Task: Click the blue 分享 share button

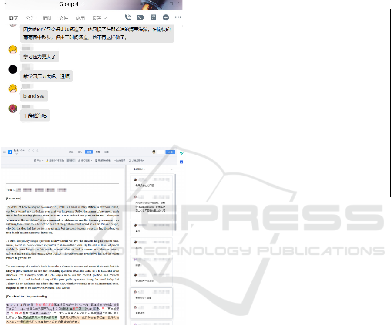Action: pyautogui.click(x=170, y=152)
